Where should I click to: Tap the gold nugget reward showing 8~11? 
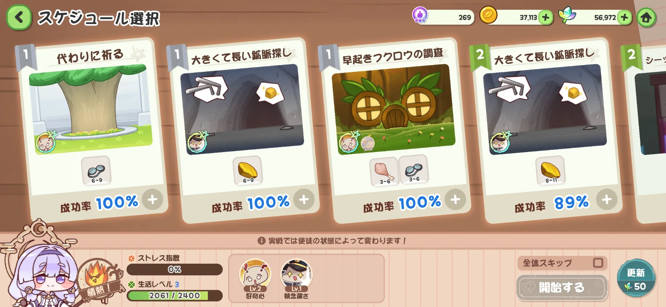click(551, 171)
